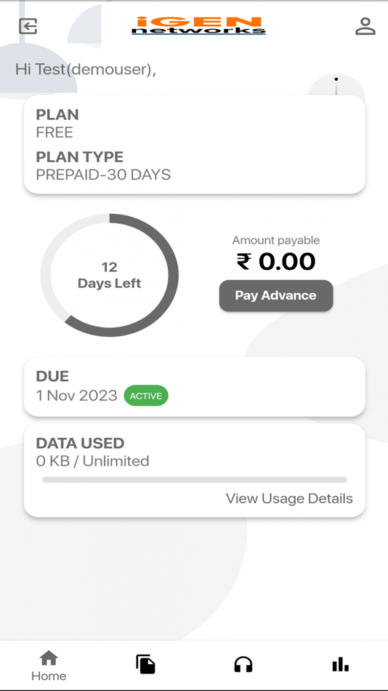Tap the Home house icon
388x691 pixels.
click(x=49, y=658)
